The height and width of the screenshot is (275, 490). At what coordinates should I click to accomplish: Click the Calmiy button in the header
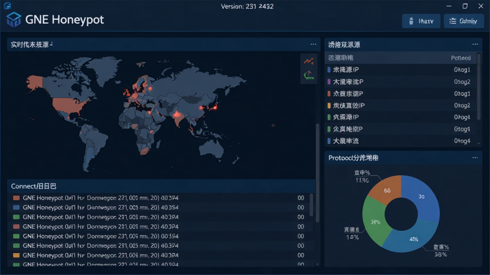[x=464, y=21]
